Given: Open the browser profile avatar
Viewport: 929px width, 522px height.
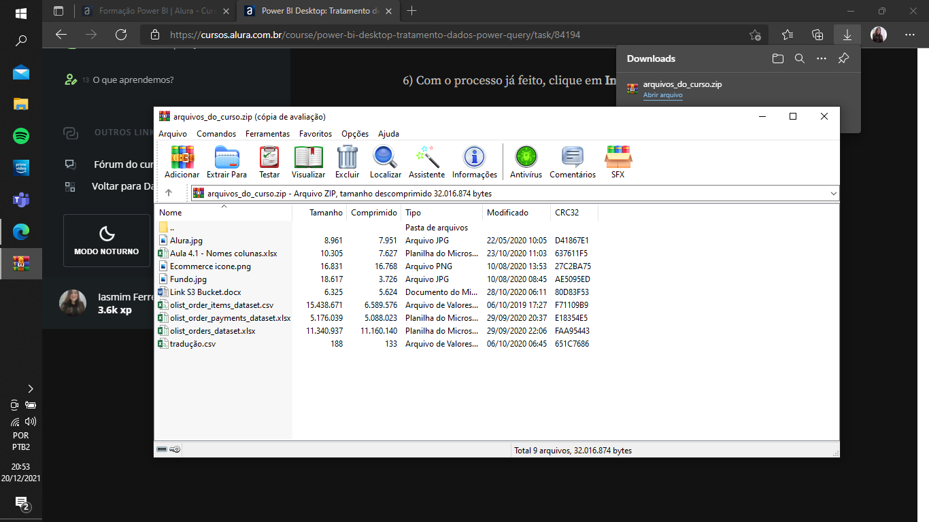Looking at the screenshot, I should coord(879,35).
